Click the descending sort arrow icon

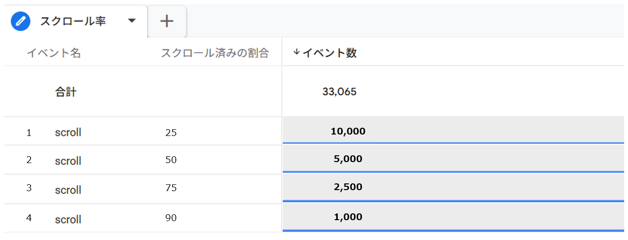pos(297,53)
